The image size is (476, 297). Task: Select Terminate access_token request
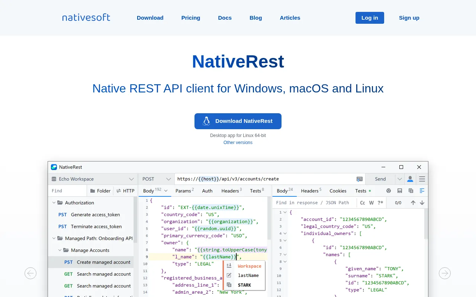tap(91, 226)
